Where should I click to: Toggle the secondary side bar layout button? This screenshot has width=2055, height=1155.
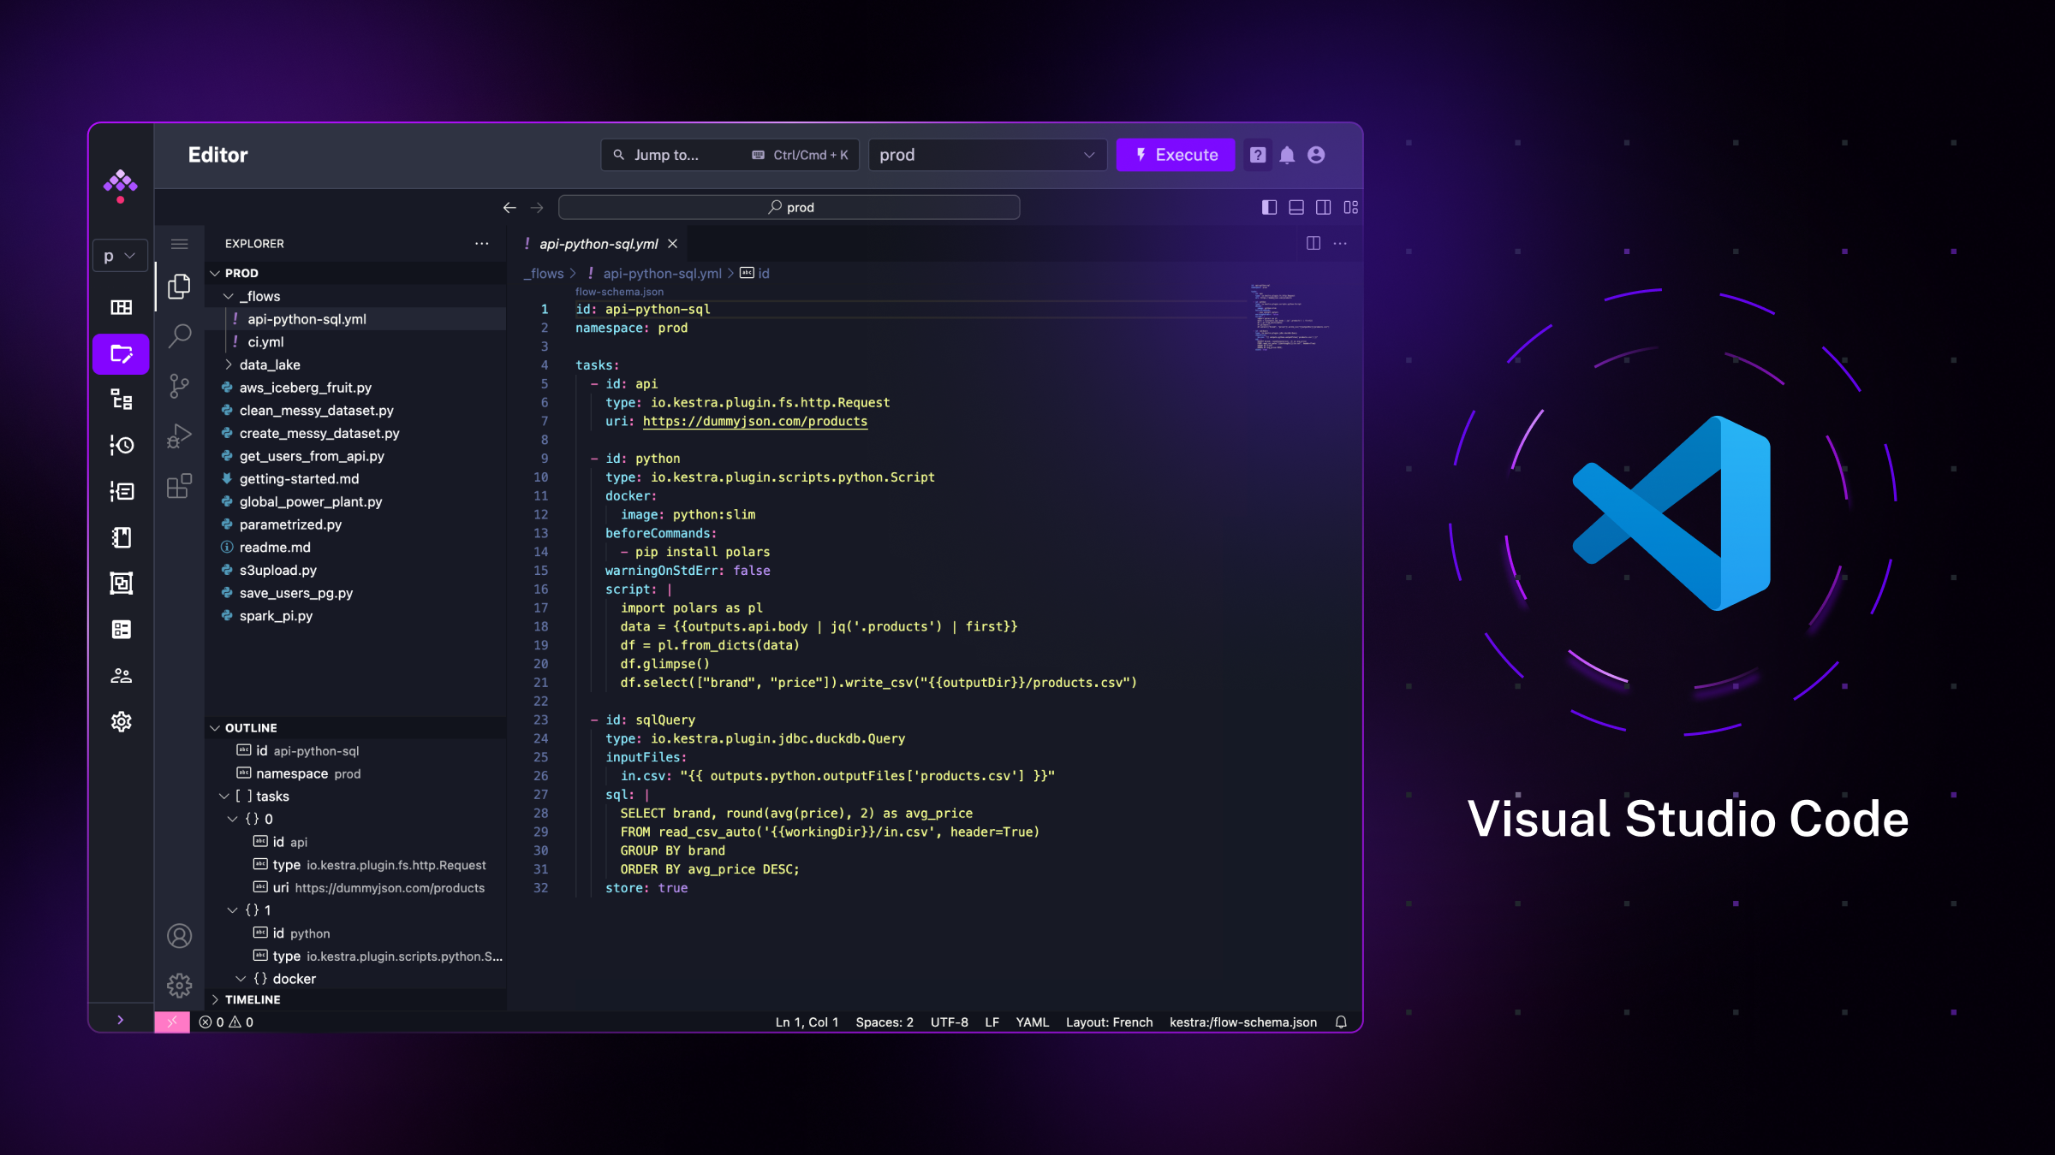pos(1323,207)
